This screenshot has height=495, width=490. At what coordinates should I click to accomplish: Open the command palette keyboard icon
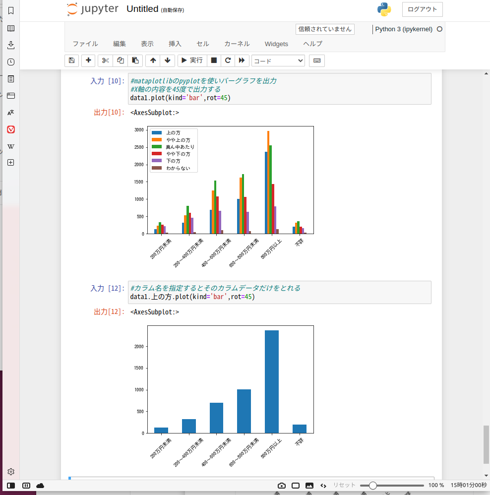(317, 61)
